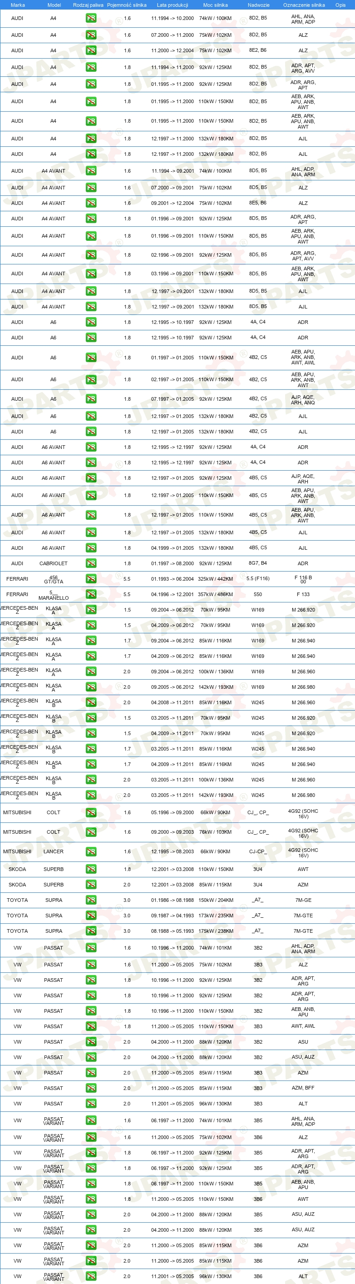Click the Marka column header
The width and height of the screenshot is (355, 1284).
click(x=17, y=5)
